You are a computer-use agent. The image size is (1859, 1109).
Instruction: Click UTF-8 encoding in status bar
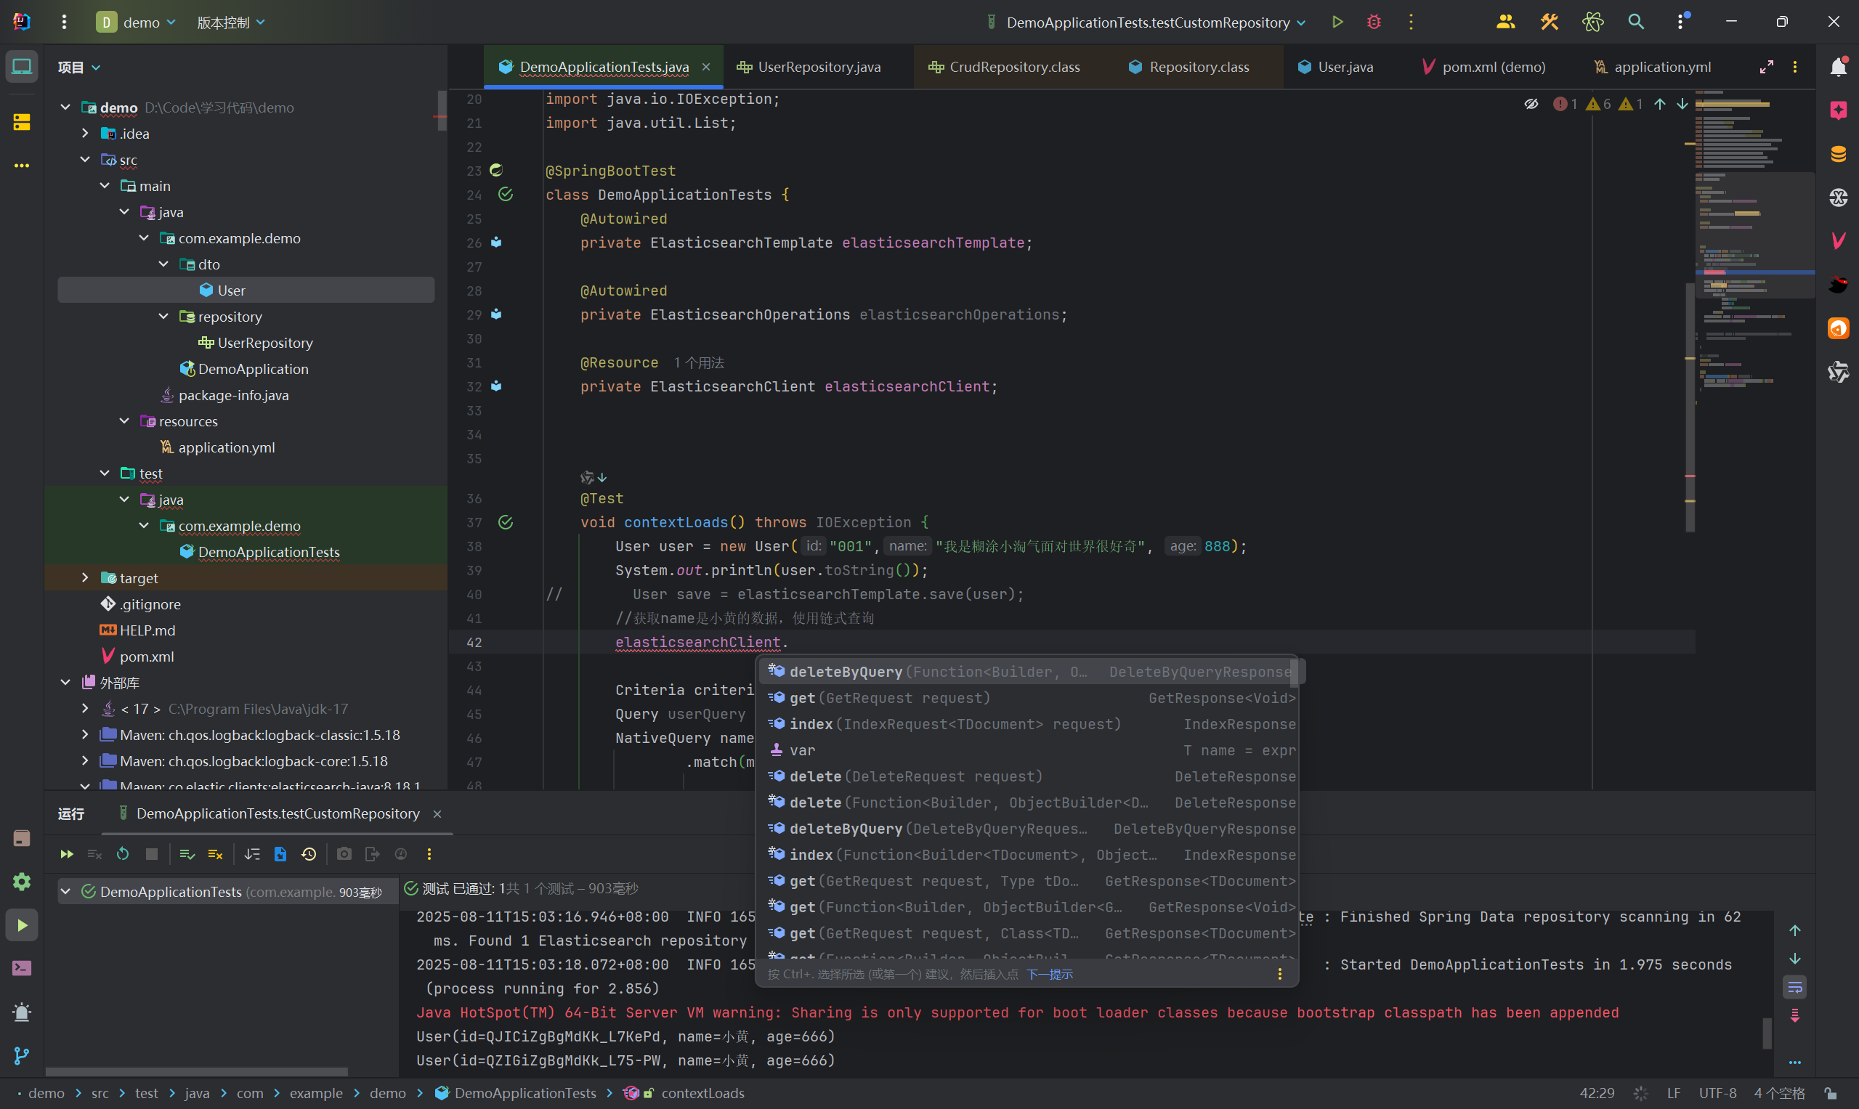(1717, 1093)
